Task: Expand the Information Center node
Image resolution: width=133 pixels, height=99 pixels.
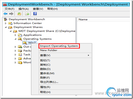Action: pyautogui.click(x=6, y=23)
